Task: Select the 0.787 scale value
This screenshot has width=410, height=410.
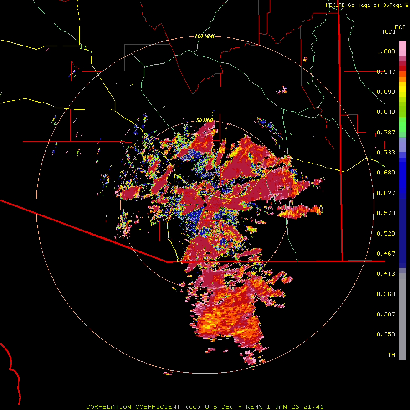Action: [386, 132]
